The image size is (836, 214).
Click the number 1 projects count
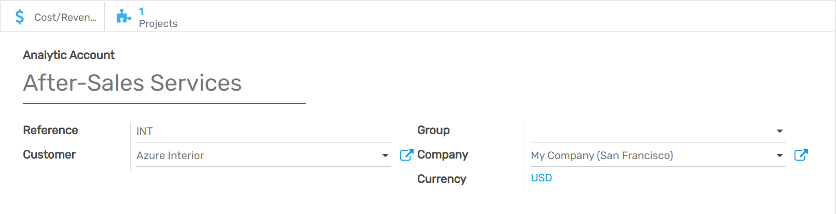141,11
